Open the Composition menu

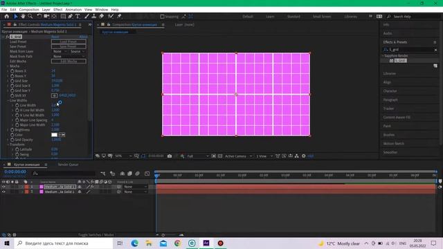(29, 10)
